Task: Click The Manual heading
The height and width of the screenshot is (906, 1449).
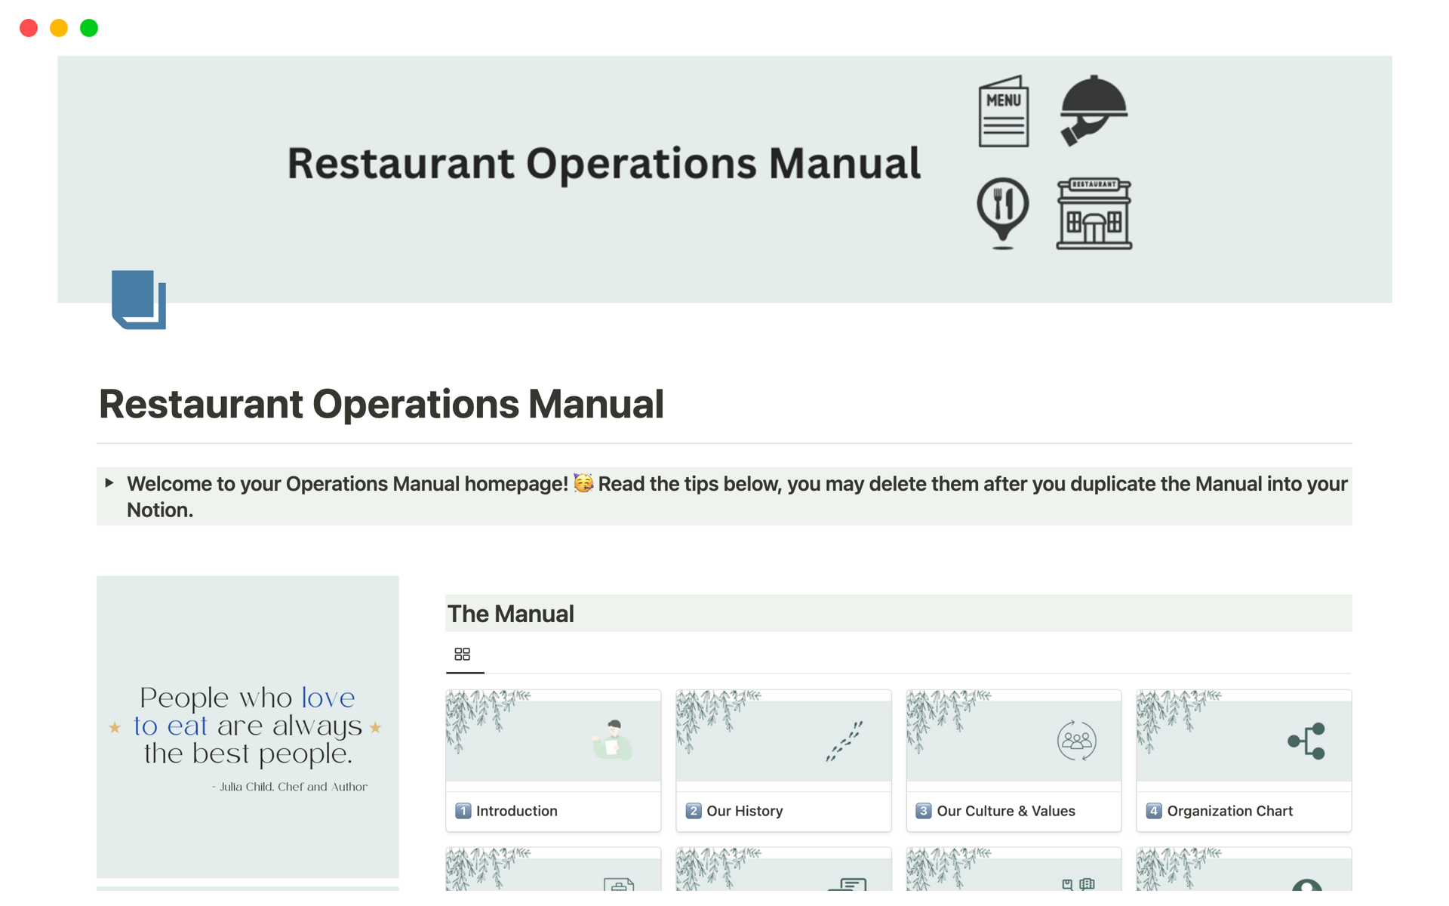Action: [511, 614]
